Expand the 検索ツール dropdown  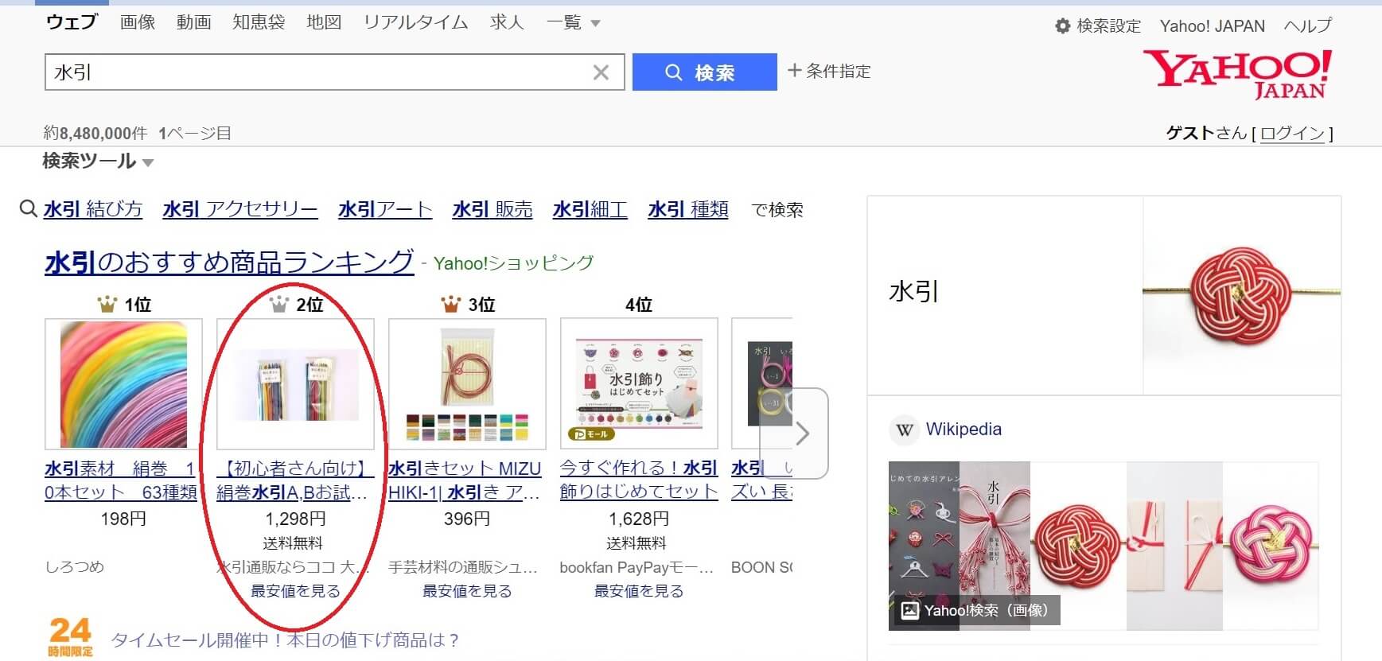click(x=98, y=161)
